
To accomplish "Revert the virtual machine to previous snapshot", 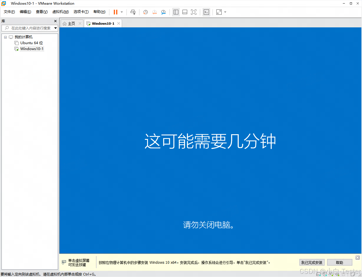I will 154,12.
